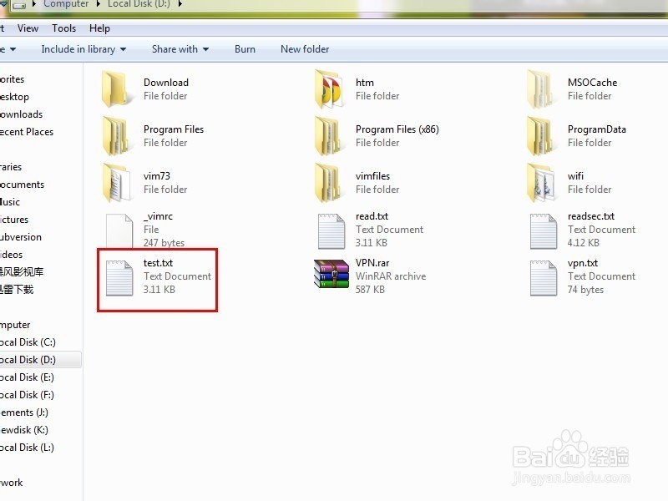
Task: Select the Program Files folder icon
Action: point(115,135)
